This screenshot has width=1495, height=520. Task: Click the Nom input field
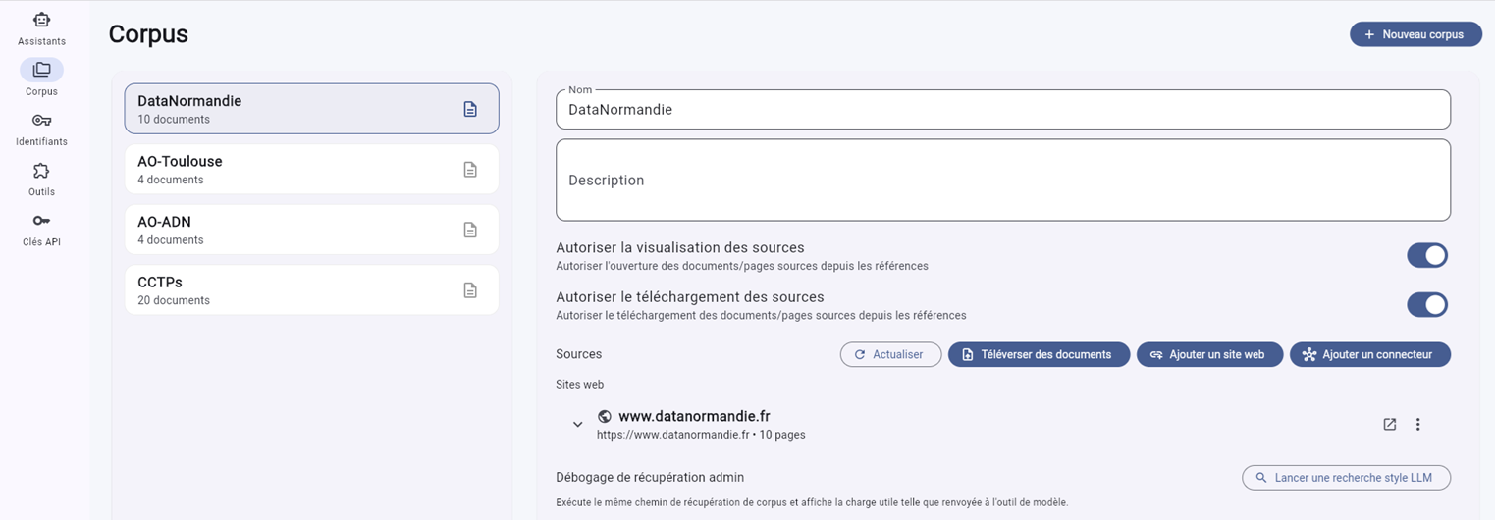coord(1003,110)
